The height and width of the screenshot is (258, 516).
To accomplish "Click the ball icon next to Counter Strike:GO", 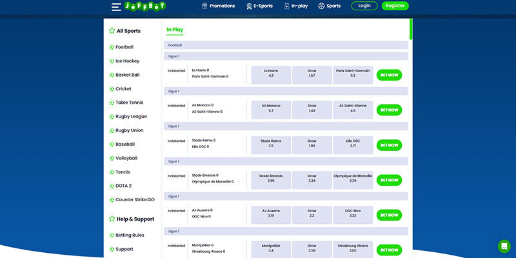I will 112,200.
